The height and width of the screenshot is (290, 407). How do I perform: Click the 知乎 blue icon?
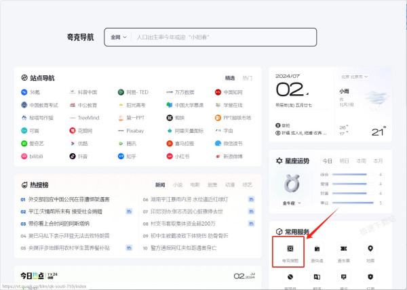click(121, 157)
